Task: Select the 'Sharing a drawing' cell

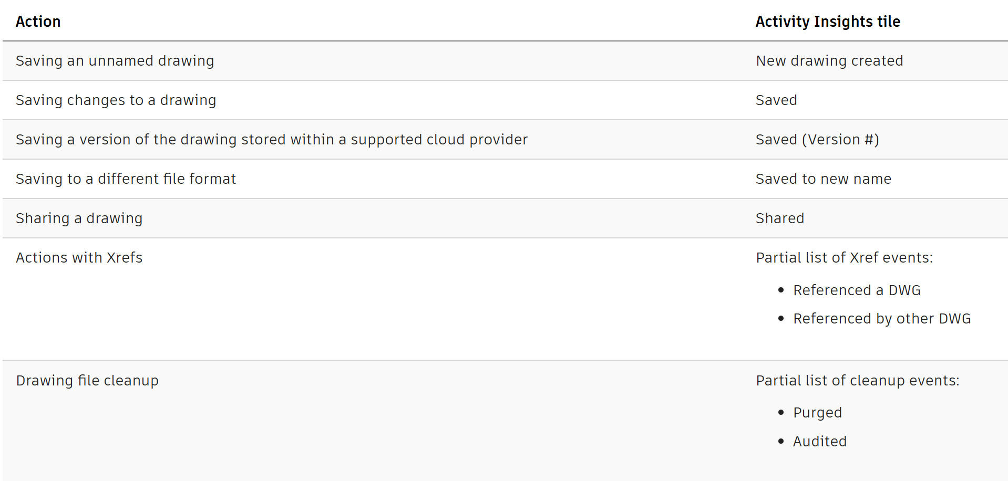Action: coord(79,218)
